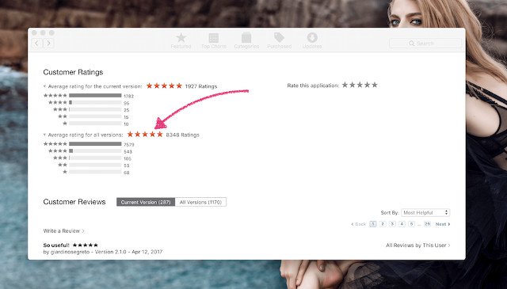Collapse the all versions average rating triangle

coord(44,135)
